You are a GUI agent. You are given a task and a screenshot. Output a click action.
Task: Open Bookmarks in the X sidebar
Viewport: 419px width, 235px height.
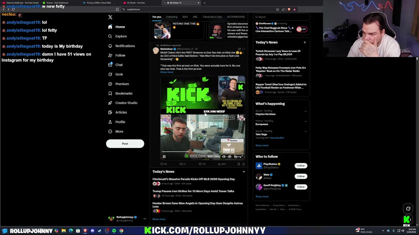click(x=120, y=93)
